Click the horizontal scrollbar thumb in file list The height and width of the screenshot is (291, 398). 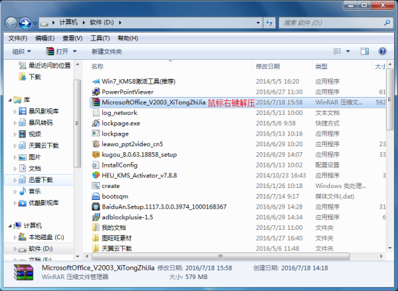coord(221,256)
